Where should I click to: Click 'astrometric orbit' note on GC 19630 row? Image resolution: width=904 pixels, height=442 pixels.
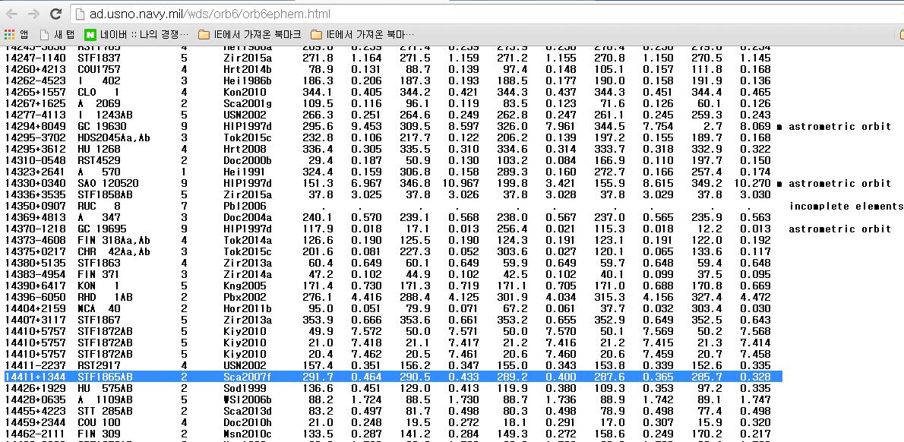(839, 126)
